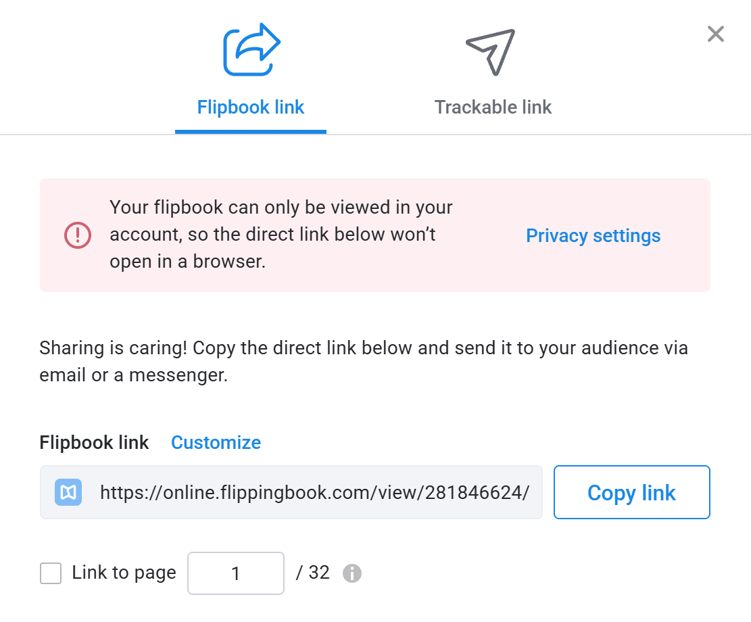Click the blue underline beneath the active tab
The image size is (751, 622).
point(251,131)
